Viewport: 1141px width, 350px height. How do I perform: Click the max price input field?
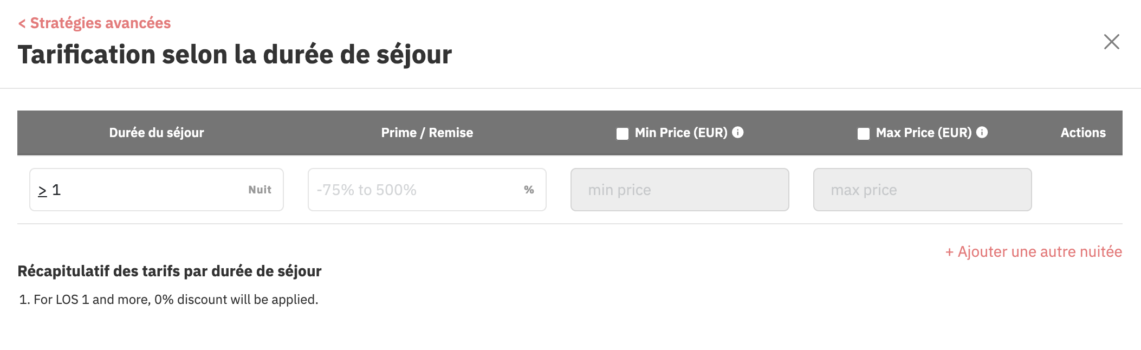click(x=923, y=190)
